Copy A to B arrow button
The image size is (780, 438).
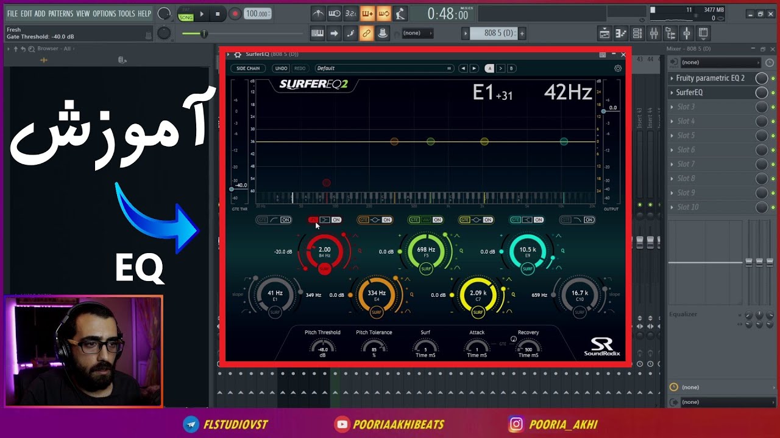coord(500,68)
